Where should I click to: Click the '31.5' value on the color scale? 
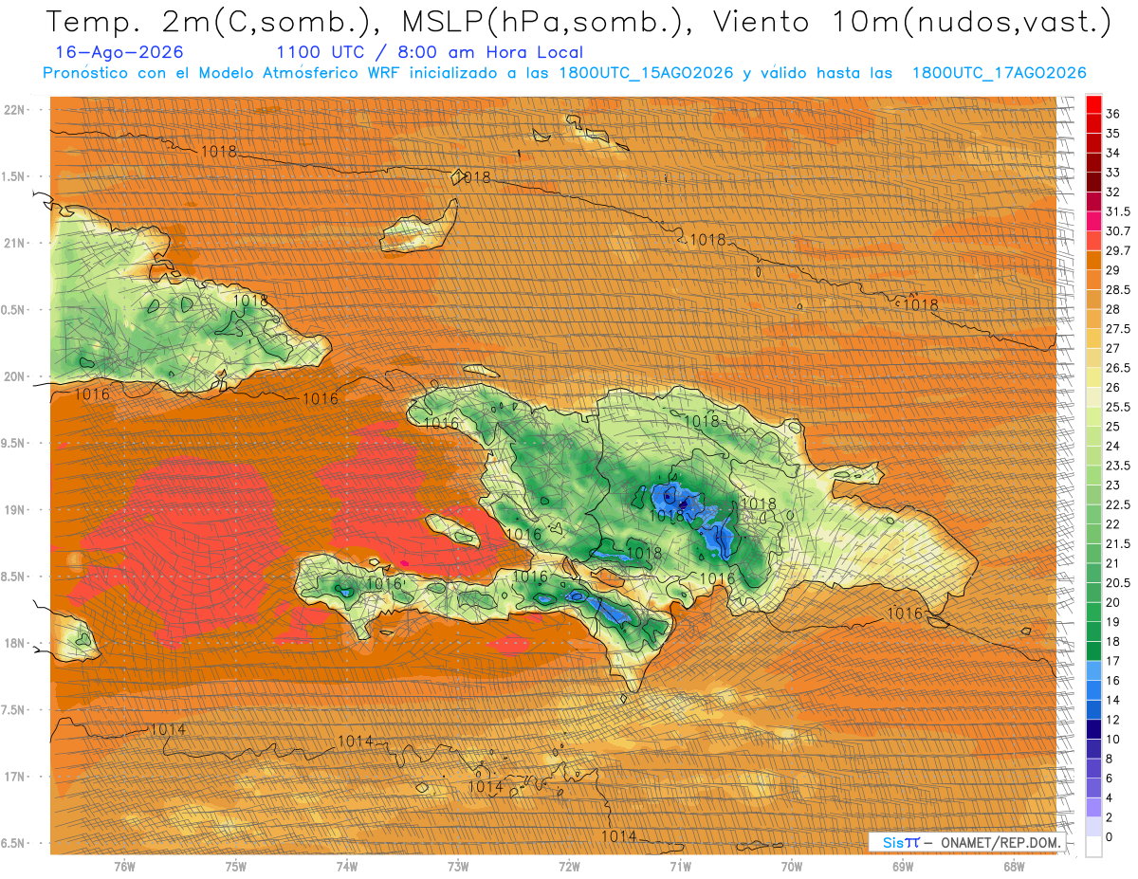(x=1118, y=211)
